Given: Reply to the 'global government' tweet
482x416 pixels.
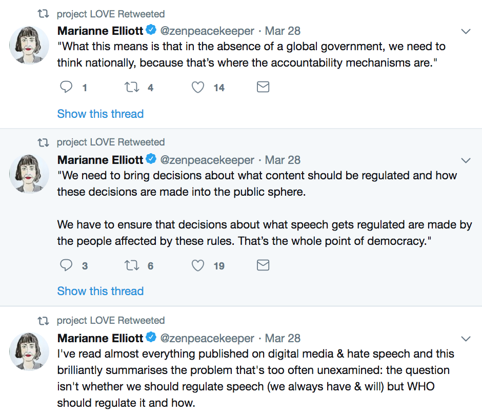Looking at the screenshot, I should point(66,87).
